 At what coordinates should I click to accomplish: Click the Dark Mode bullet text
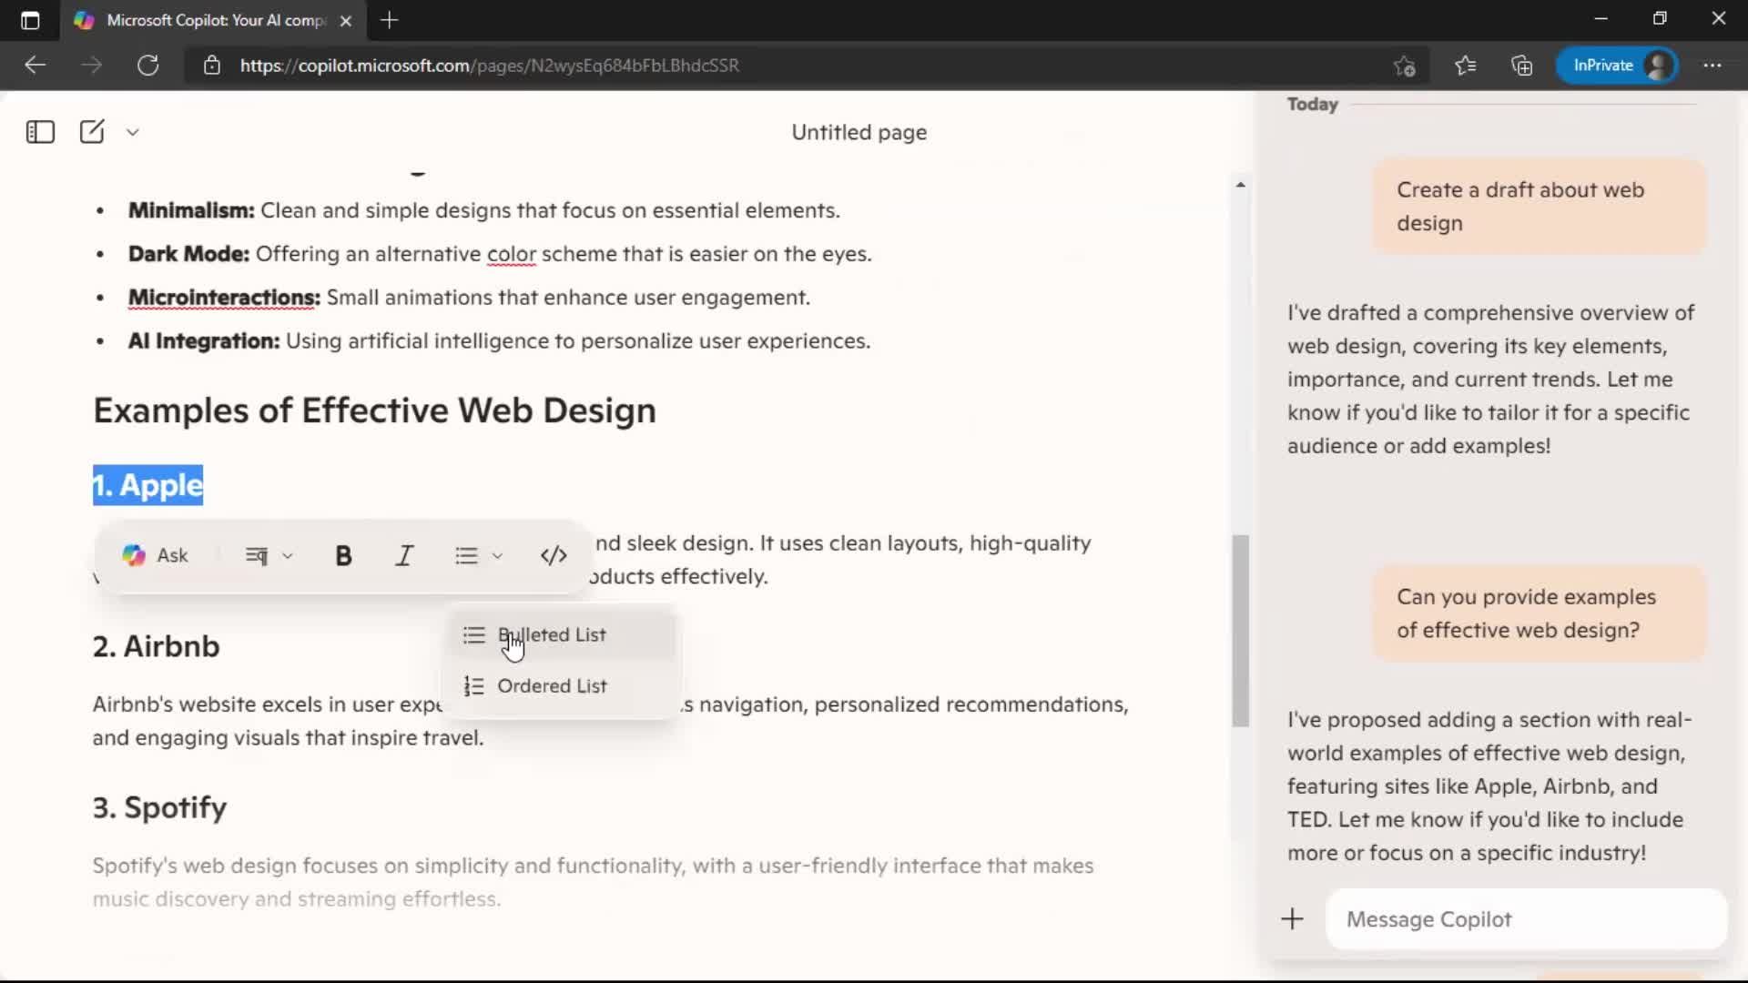pos(500,254)
